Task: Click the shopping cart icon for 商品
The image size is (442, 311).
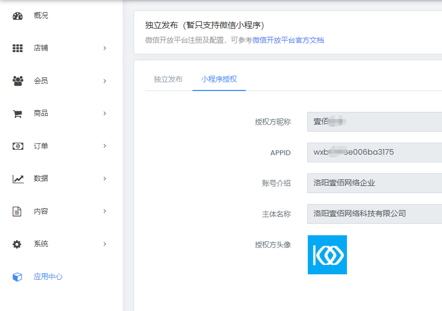Action: (x=18, y=114)
